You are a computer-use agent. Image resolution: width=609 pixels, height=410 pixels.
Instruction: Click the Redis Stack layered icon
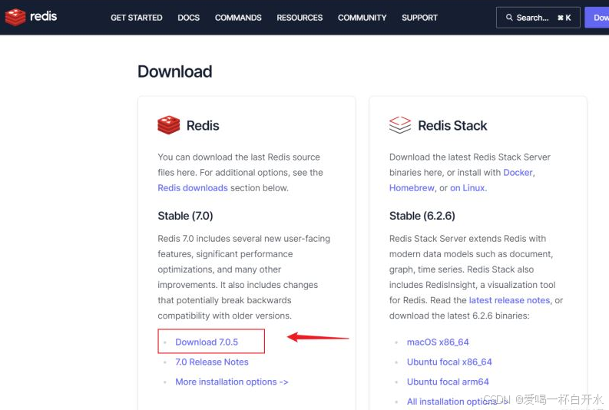point(399,125)
